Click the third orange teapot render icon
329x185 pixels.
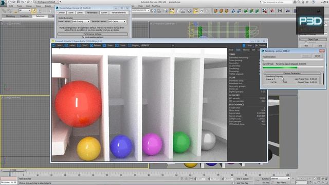tap(227, 11)
